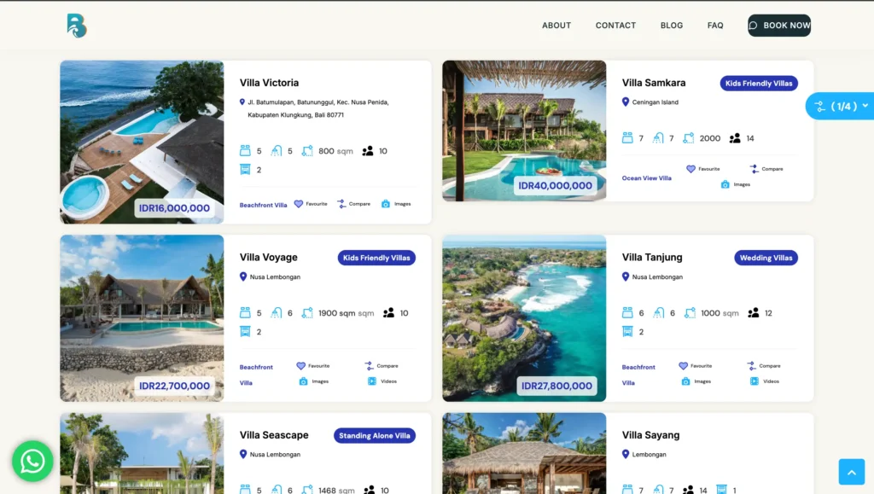Open the CONTACT menu item
The width and height of the screenshot is (874, 494).
(615, 26)
